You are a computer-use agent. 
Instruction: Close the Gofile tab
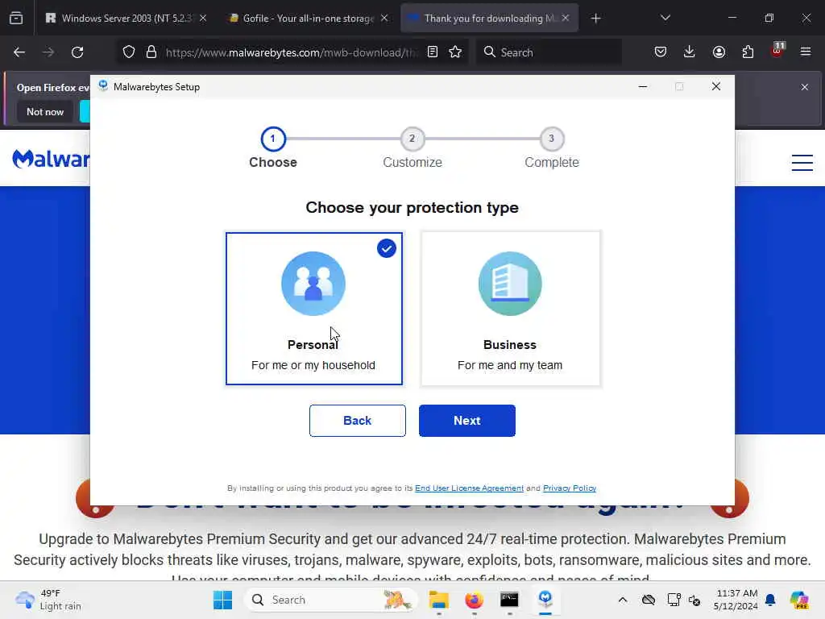384,19
